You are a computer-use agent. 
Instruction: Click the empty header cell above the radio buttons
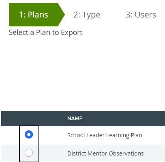point(29,119)
